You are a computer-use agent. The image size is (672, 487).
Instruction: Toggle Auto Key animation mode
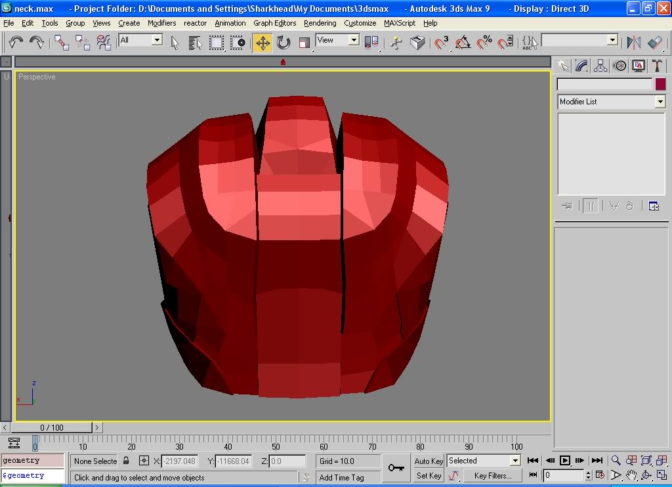429,461
